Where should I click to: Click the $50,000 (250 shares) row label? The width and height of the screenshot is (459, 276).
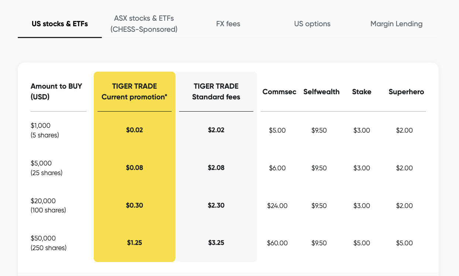pos(48,243)
